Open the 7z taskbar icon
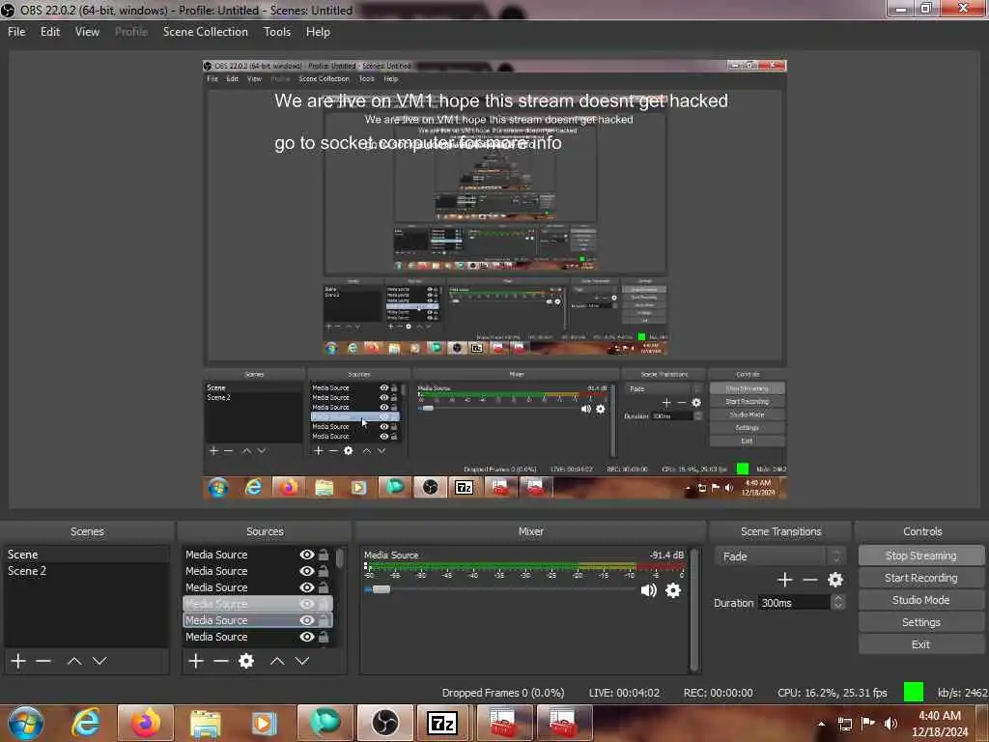Image resolution: width=989 pixels, height=742 pixels. (442, 723)
